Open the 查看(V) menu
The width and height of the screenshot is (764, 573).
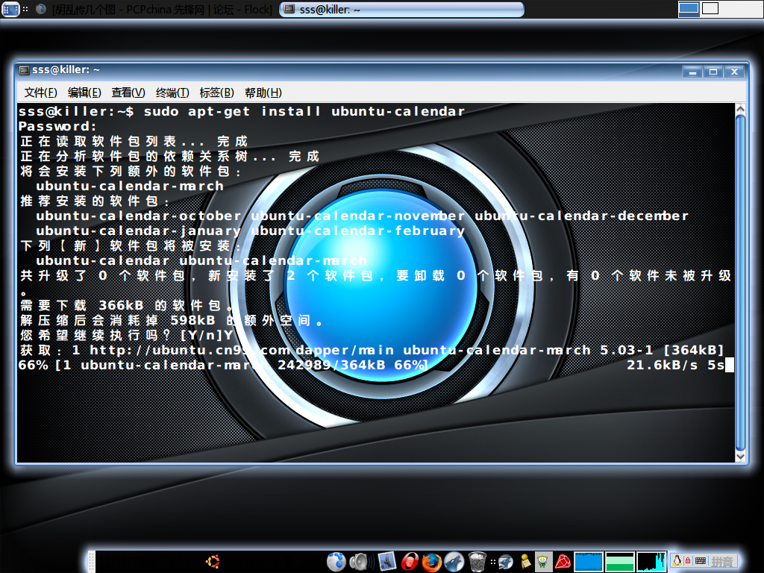pos(128,93)
